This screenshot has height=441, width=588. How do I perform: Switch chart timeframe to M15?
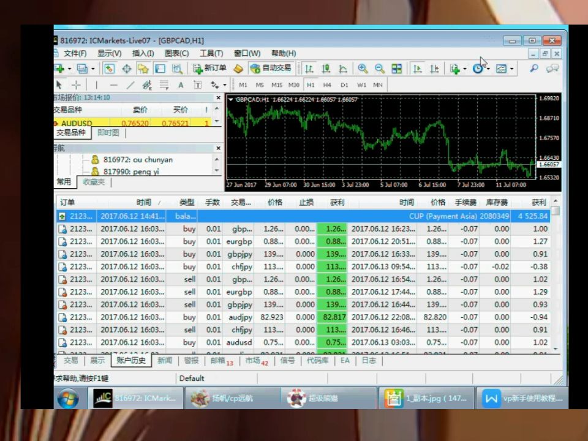(x=277, y=85)
